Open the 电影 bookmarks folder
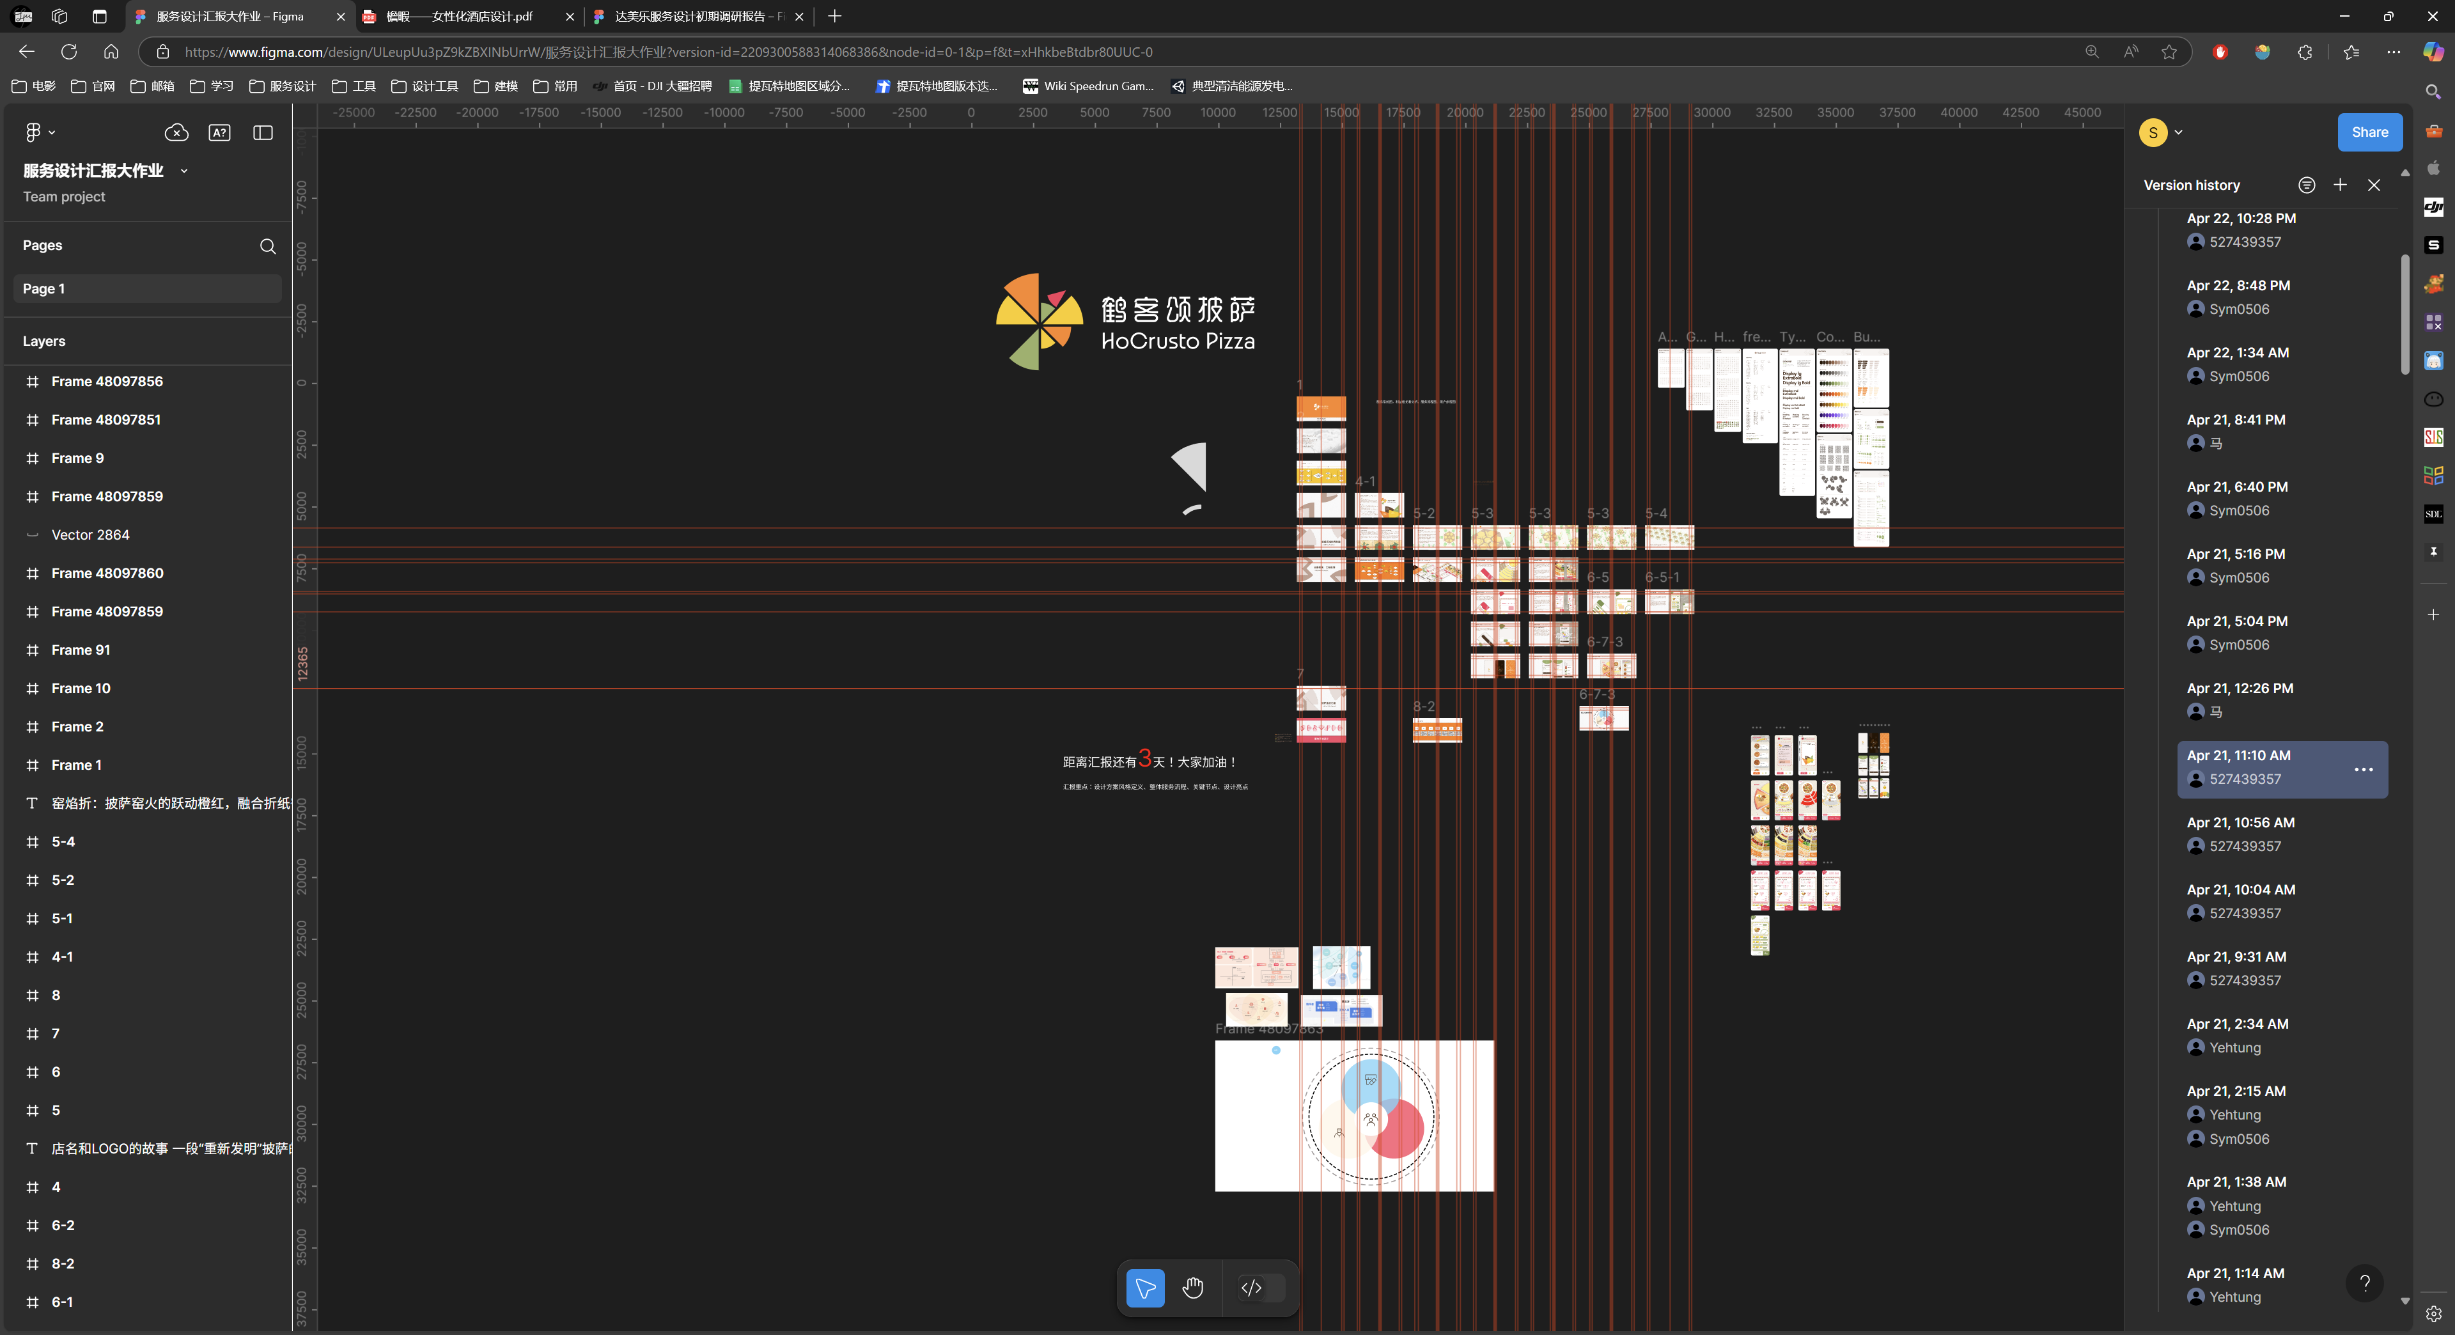 (33, 86)
